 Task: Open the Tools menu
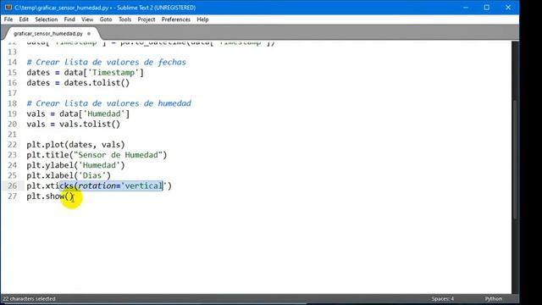pyautogui.click(x=124, y=19)
